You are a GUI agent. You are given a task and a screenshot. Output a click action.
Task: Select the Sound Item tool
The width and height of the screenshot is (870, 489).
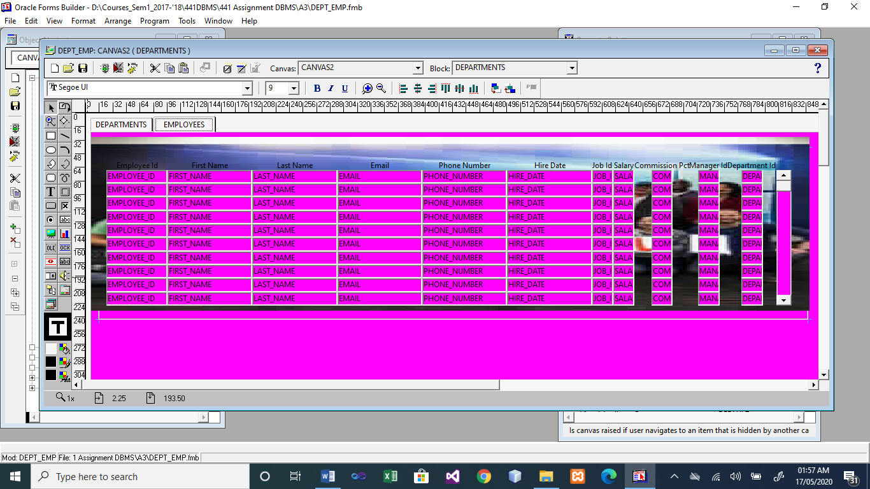tap(65, 276)
